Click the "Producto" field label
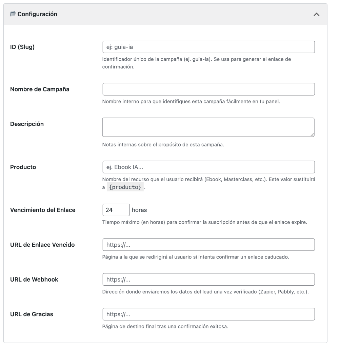 pos(23,167)
